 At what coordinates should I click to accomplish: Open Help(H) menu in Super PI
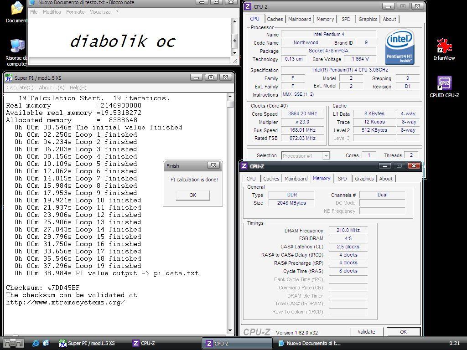click(x=78, y=87)
